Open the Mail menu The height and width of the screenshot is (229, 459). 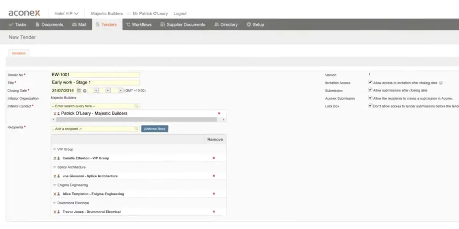point(79,24)
